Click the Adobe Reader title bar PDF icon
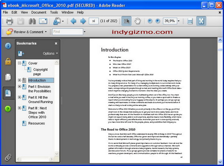Screen dimensions: 224x166 tap(4, 5)
